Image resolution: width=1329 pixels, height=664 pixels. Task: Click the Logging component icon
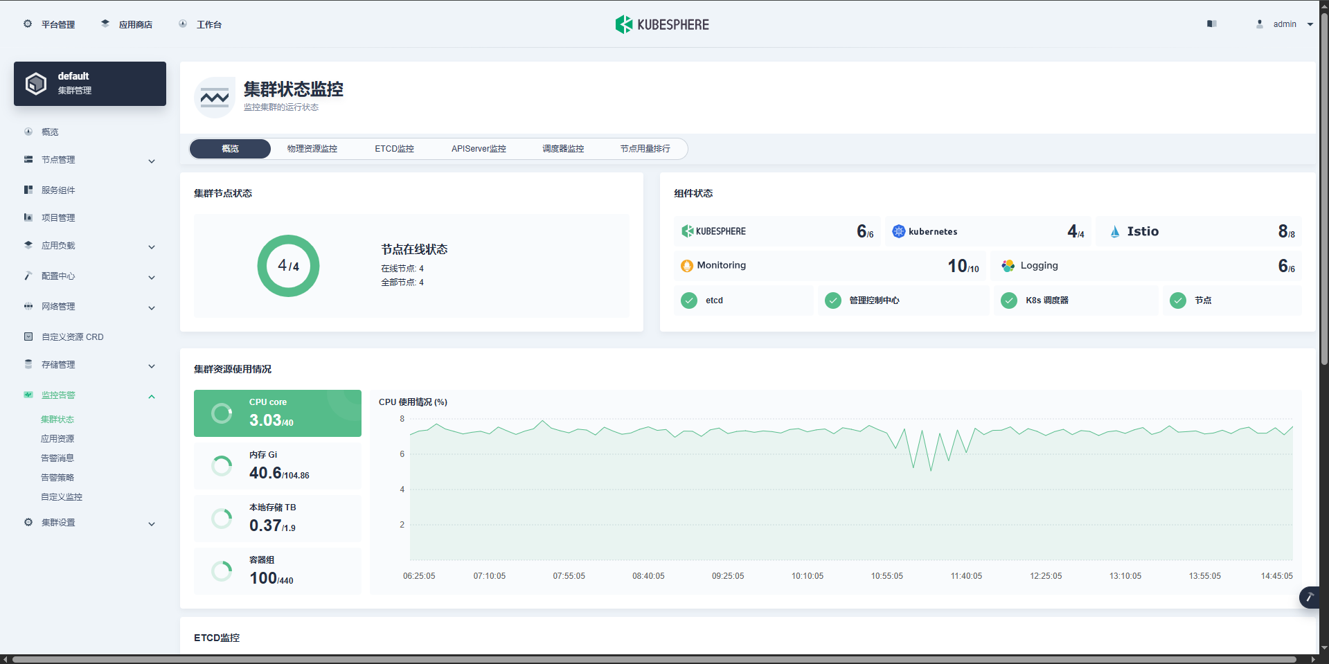point(1008,266)
